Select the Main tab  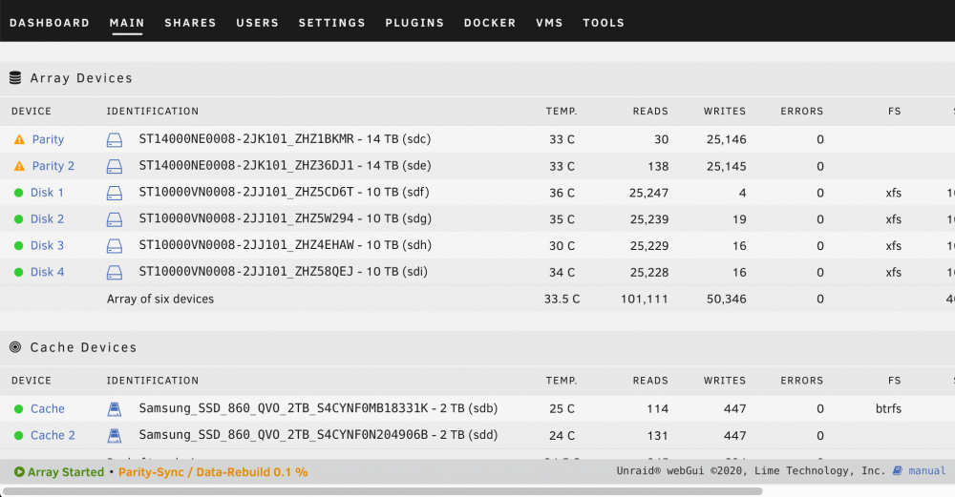point(127,23)
